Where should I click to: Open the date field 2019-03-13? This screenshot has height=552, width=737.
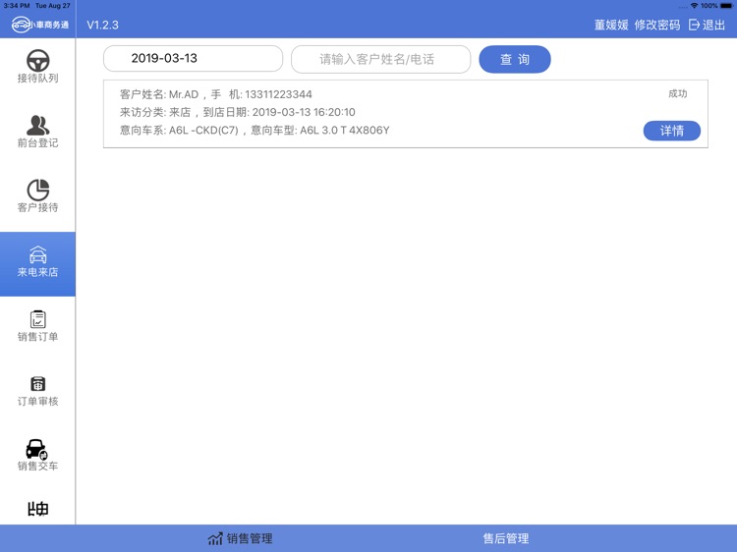194,58
